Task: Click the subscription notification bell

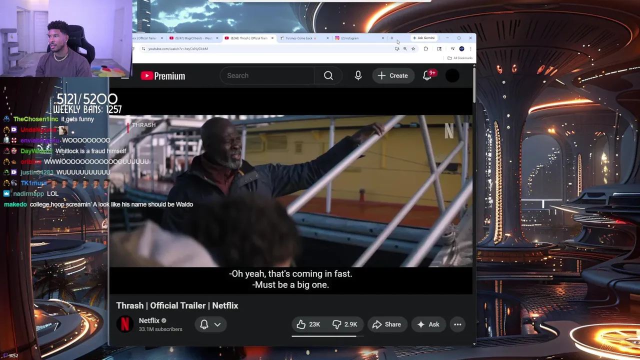Action: 204,324
